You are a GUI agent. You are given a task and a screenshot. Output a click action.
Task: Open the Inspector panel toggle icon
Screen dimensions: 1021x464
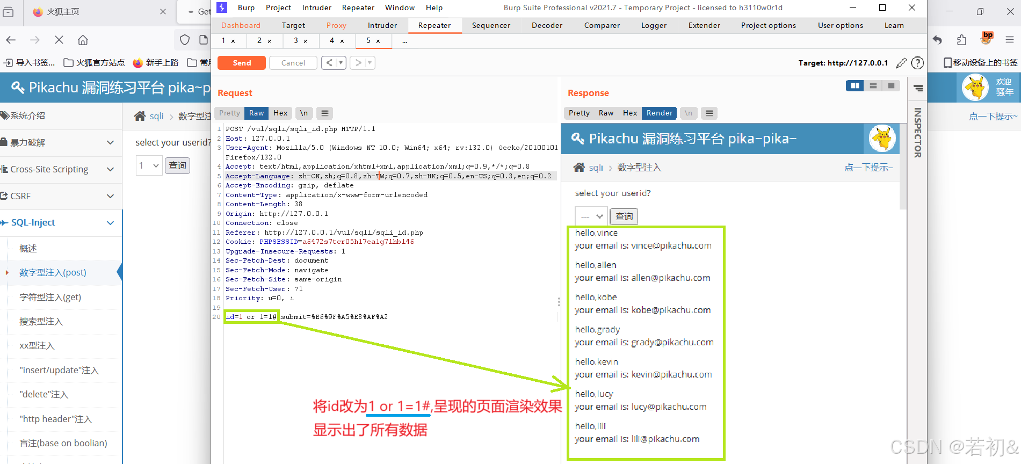(918, 89)
